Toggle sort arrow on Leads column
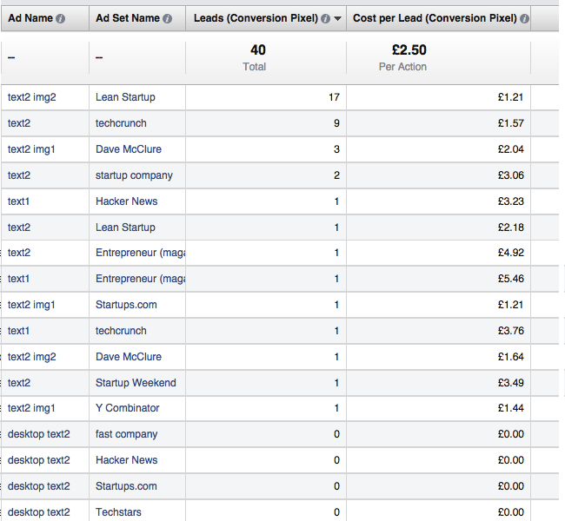This screenshot has height=521, width=565. pyautogui.click(x=337, y=19)
